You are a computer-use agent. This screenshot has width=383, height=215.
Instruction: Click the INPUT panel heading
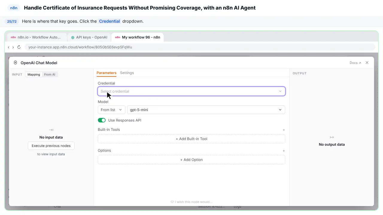pyautogui.click(x=17, y=74)
